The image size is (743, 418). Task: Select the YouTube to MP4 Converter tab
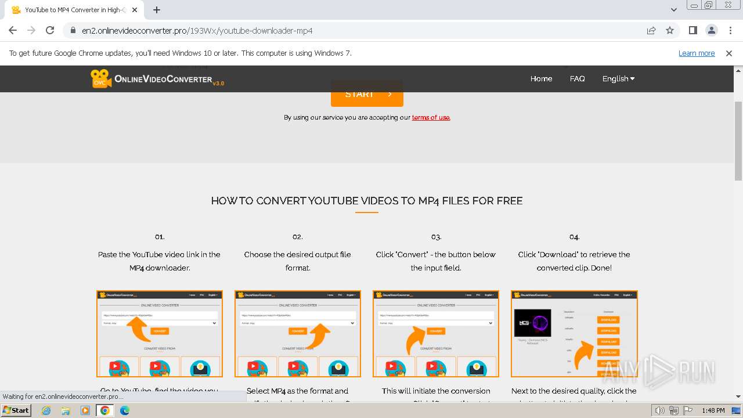74,10
